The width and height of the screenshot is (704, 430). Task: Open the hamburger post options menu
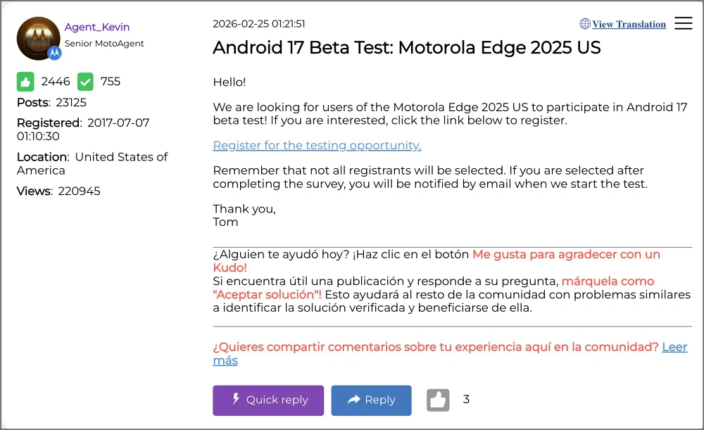pyautogui.click(x=683, y=24)
